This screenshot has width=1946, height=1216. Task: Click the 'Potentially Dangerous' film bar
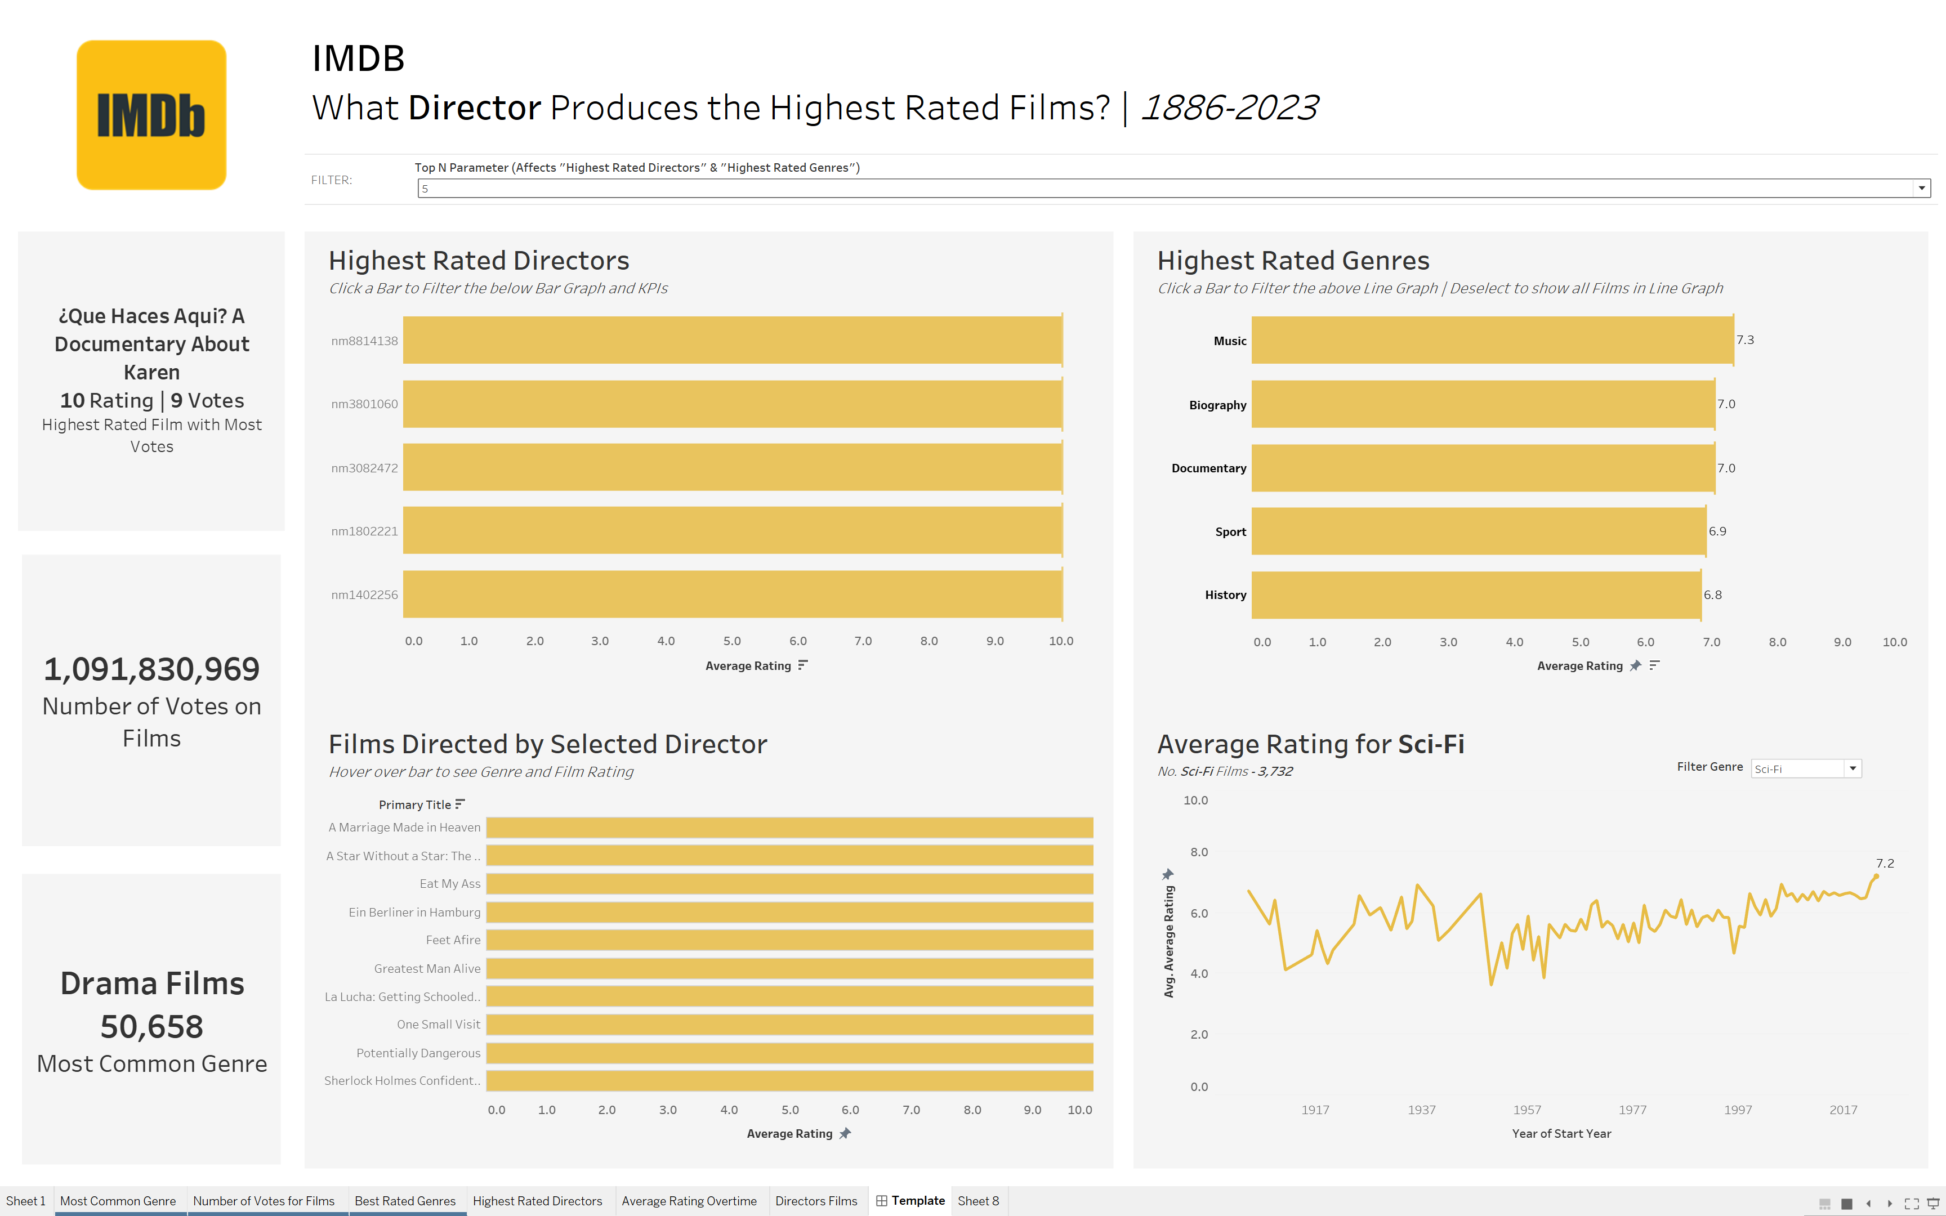[789, 1053]
